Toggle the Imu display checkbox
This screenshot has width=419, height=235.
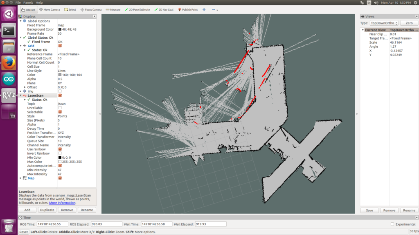pos(60,91)
